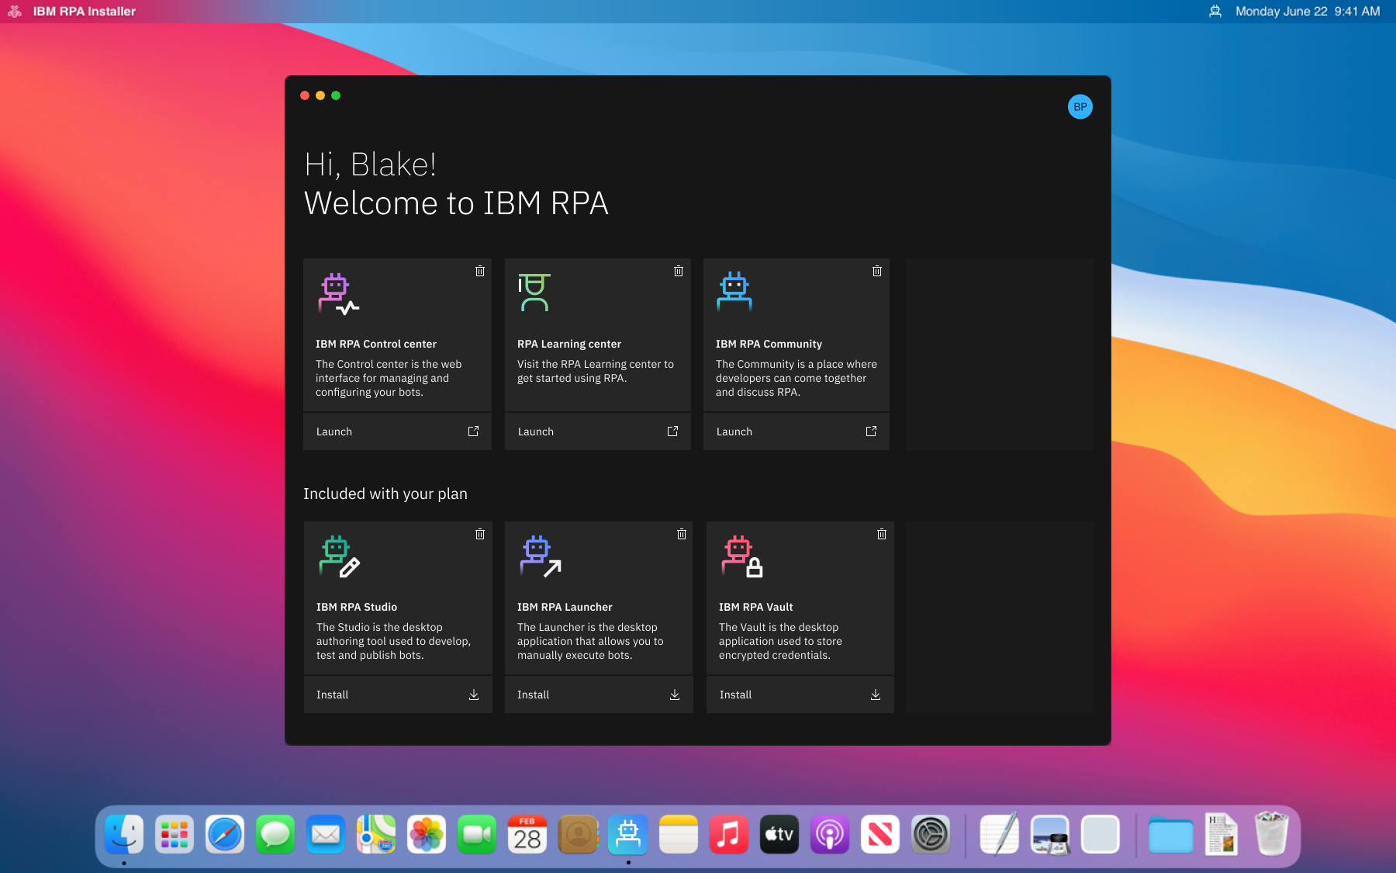Screen dimensions: 1396x873
Task: Launch the IBM RPA Control center
Action: point(397,431)
